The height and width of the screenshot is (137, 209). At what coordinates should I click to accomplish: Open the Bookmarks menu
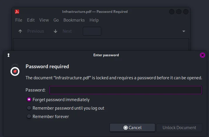74,20
